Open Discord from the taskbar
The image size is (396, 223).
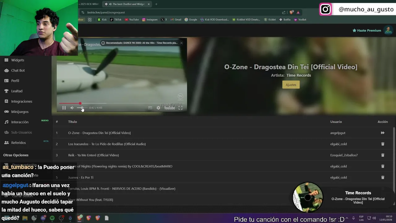[x=43, y=218]
